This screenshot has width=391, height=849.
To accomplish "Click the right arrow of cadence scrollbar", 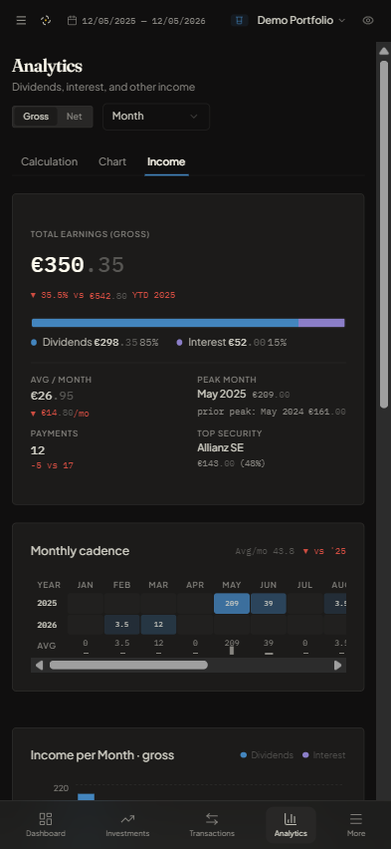I will click(338, 665).
